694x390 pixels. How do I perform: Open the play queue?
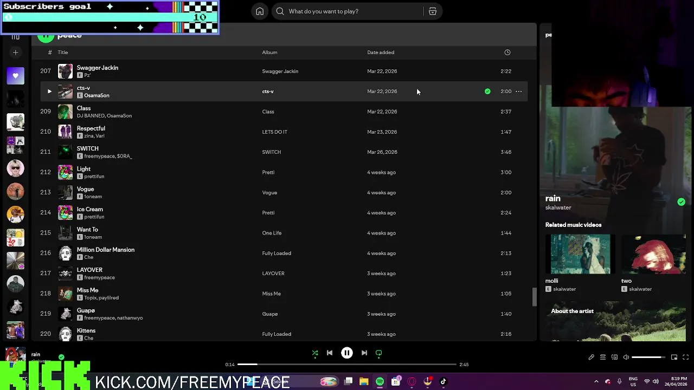click(x=602, y=357)
